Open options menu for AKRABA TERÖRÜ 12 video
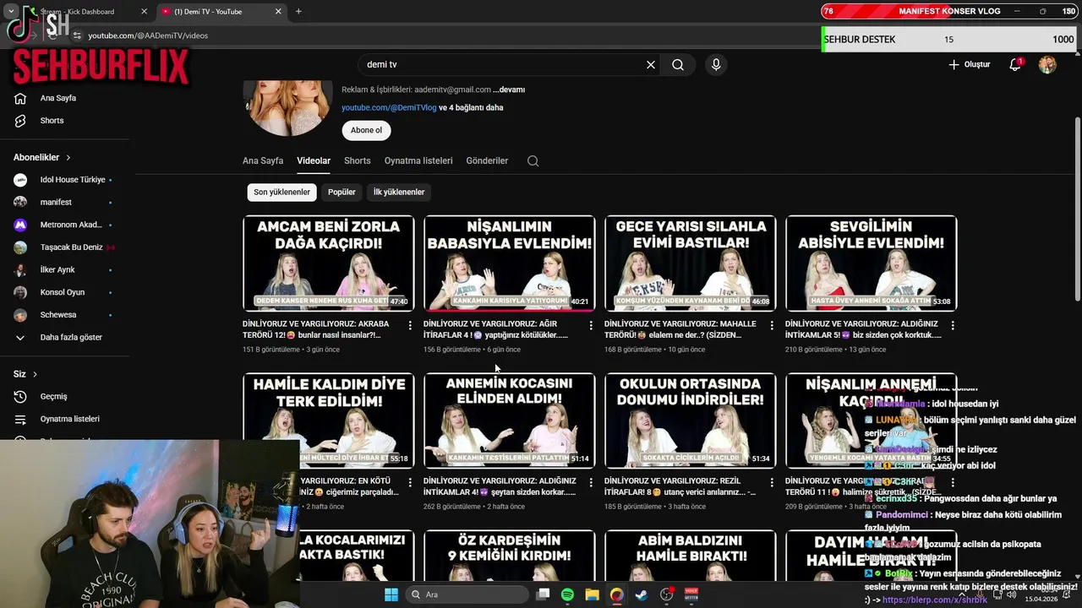The height and width of the screenshot is (608, 1082). click(410, 325)
